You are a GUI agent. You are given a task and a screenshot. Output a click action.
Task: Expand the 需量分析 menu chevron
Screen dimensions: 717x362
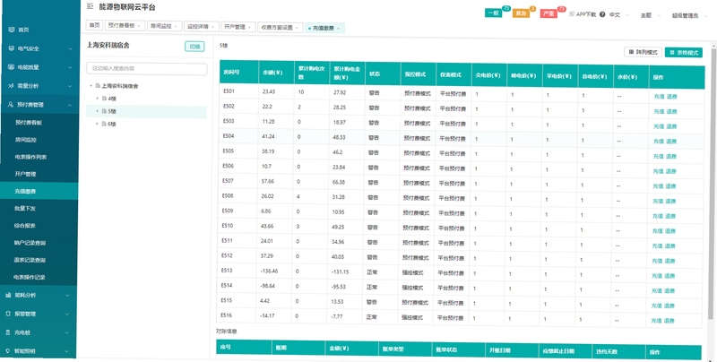coord(70,86)
